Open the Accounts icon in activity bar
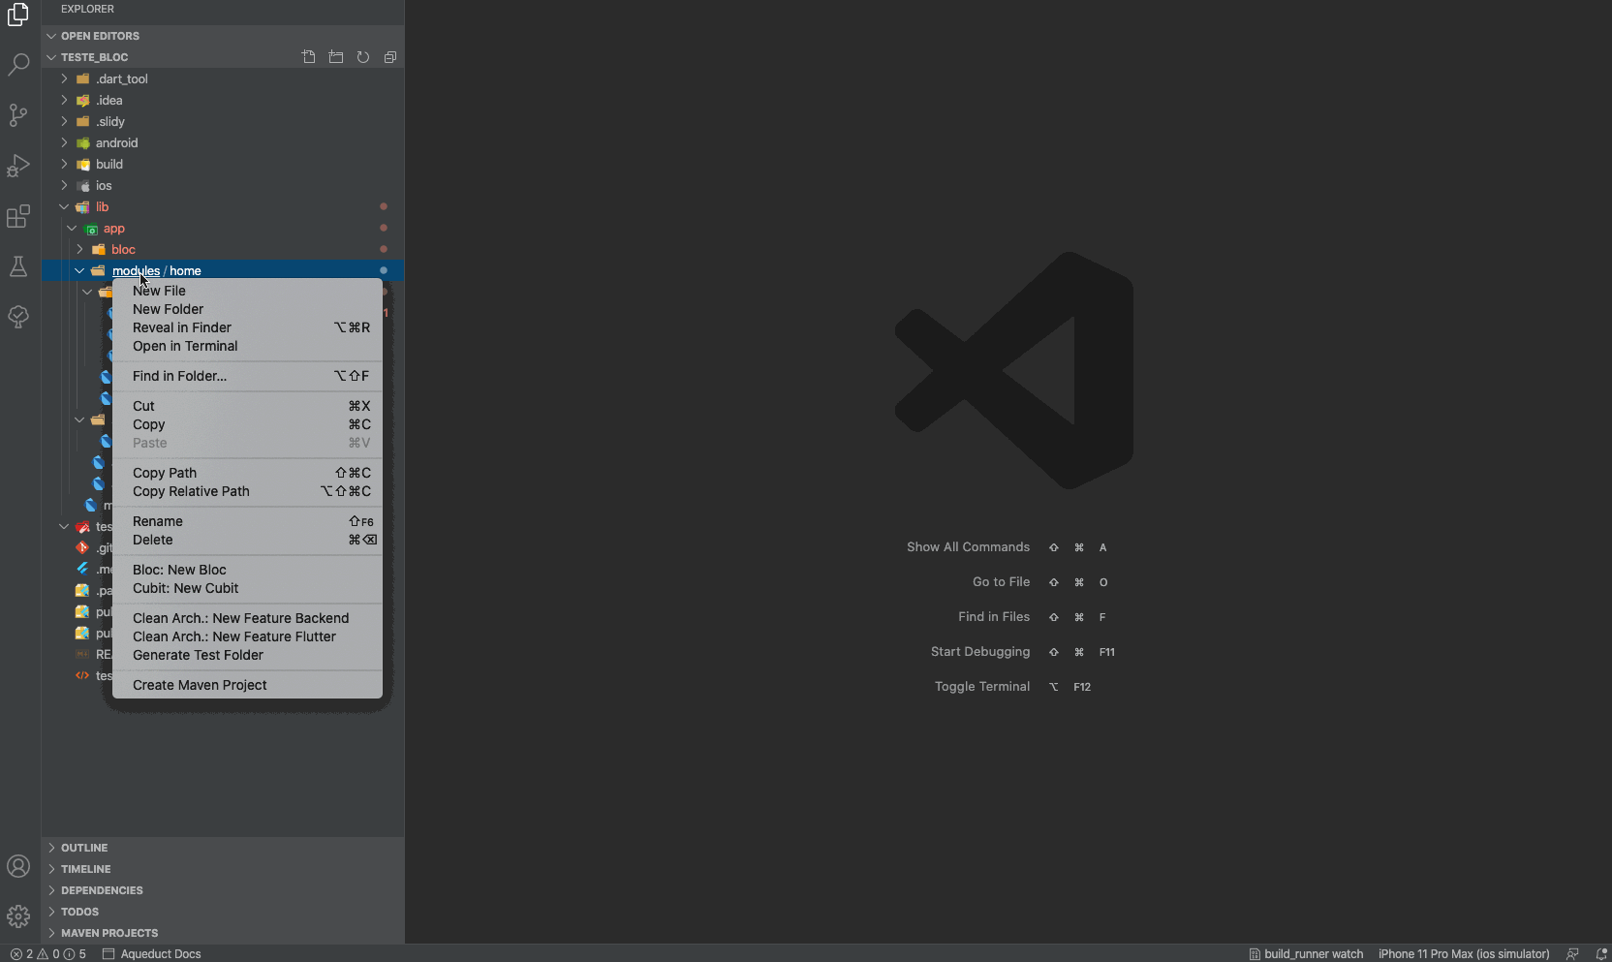Image resolution: width=1612 pixels, height=962 pixels. click(x=18, y=866)
